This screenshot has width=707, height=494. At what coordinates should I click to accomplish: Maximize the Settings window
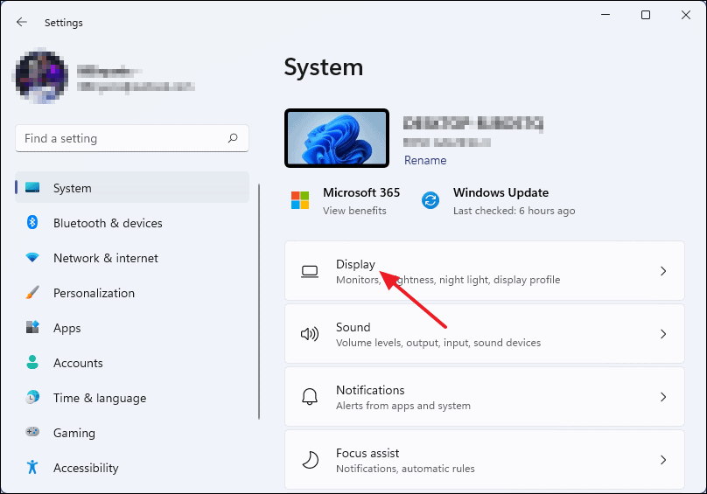646,15
